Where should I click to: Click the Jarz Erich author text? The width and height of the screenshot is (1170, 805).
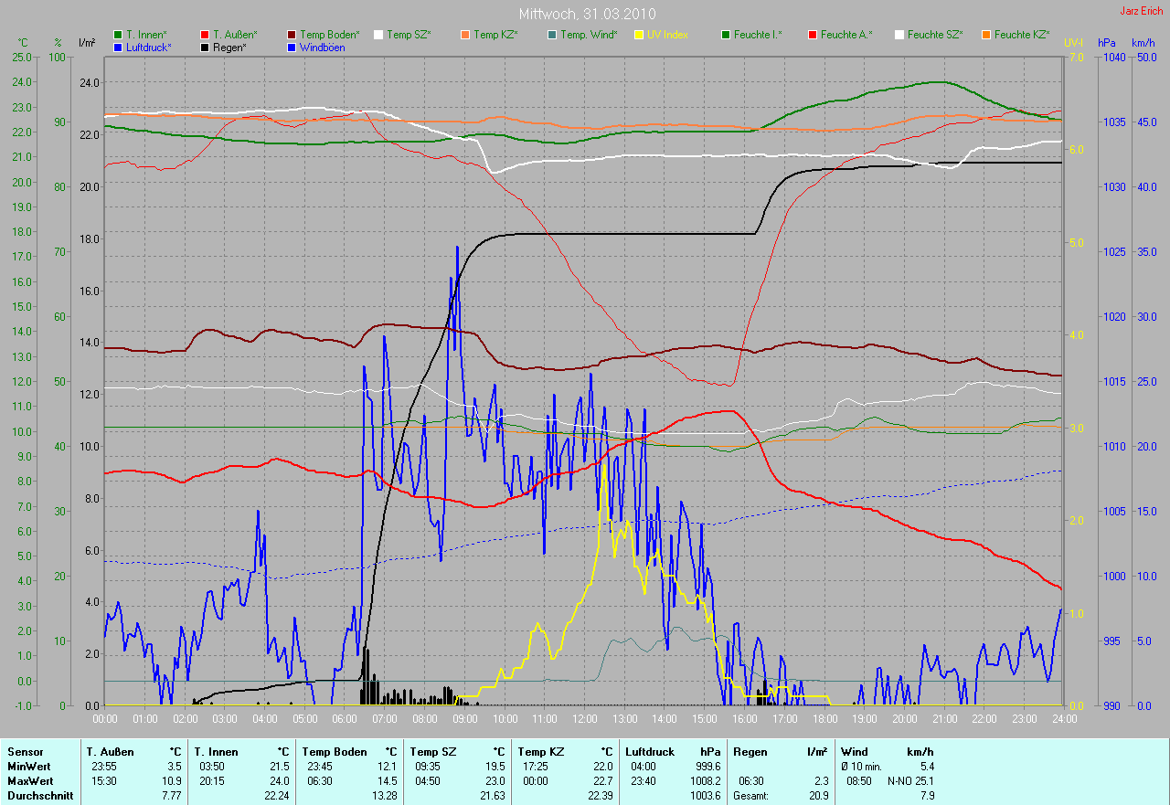click(x=1143, y=11)
